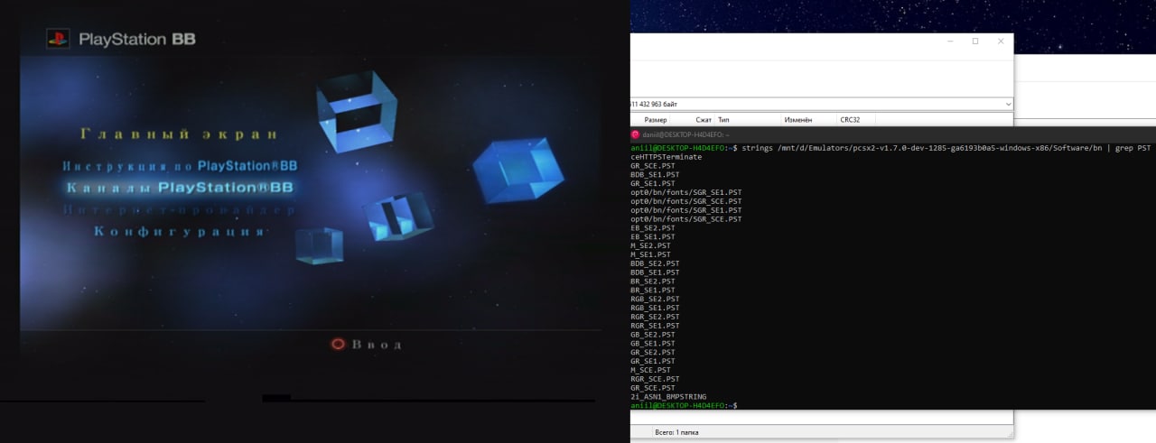
Task: Click the PlayStation BB title text
Action: (x=137, y=39)
